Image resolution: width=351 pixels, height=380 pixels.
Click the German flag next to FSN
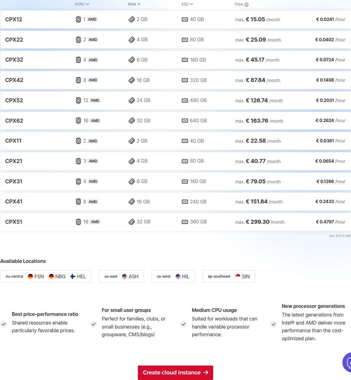30,276
